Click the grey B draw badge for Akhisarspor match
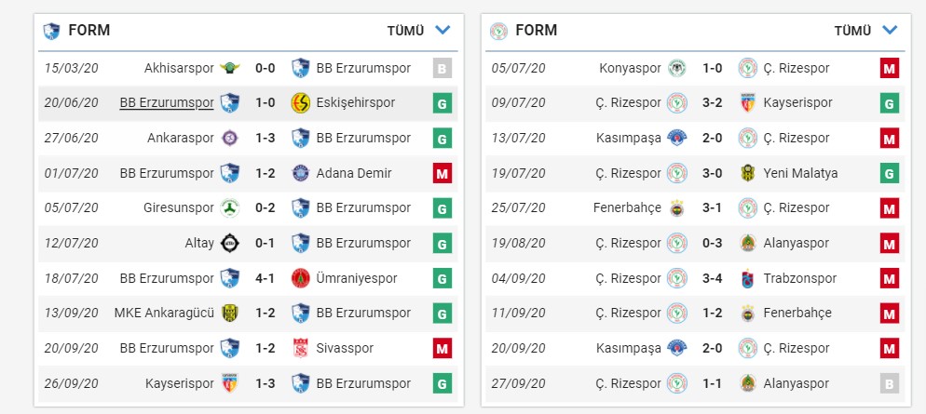The height and width of the screenshot is (414, 926). (443, 68)
